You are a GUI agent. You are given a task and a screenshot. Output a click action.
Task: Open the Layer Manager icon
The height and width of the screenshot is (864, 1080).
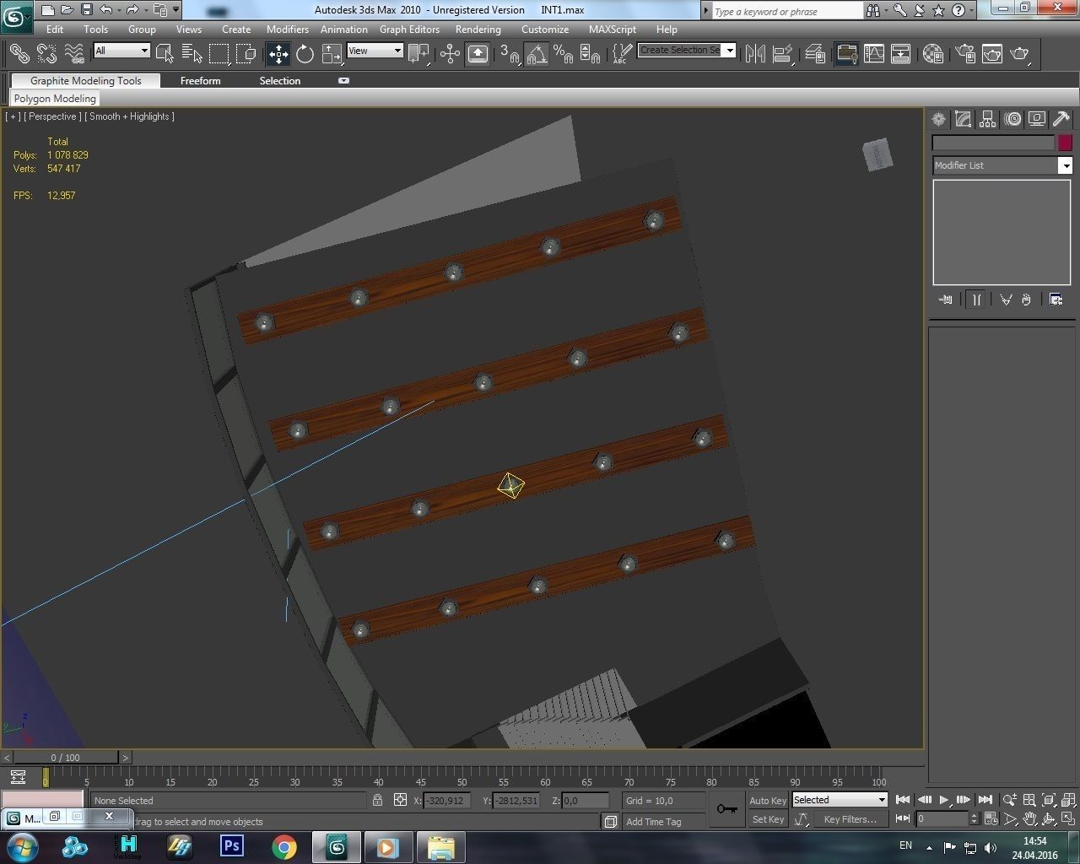point(814,54)
